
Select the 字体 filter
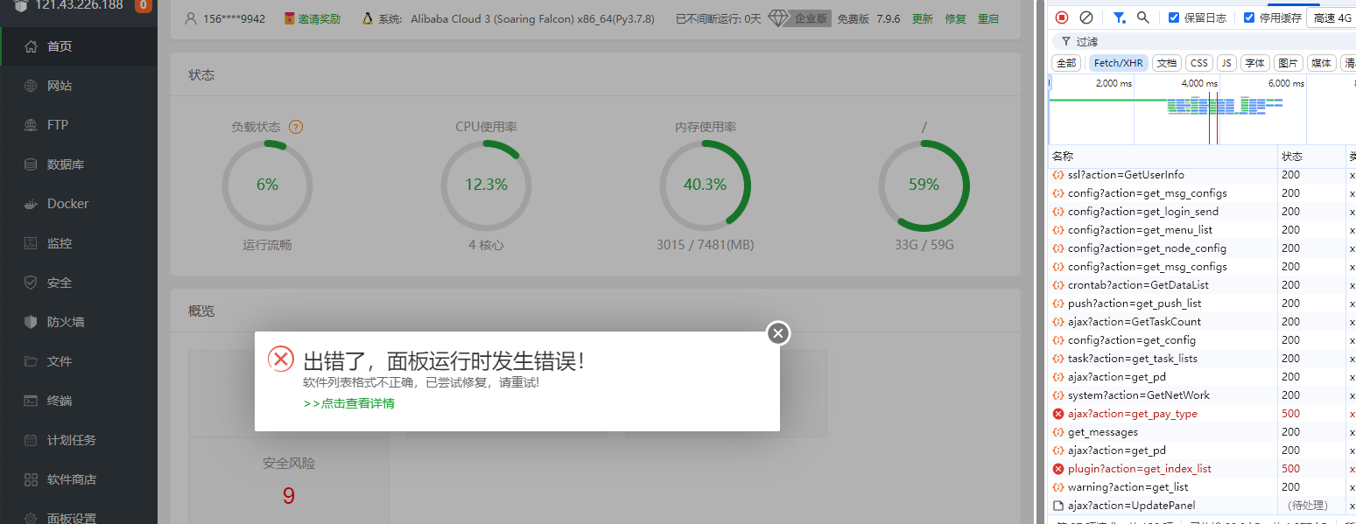point(1255,63)
